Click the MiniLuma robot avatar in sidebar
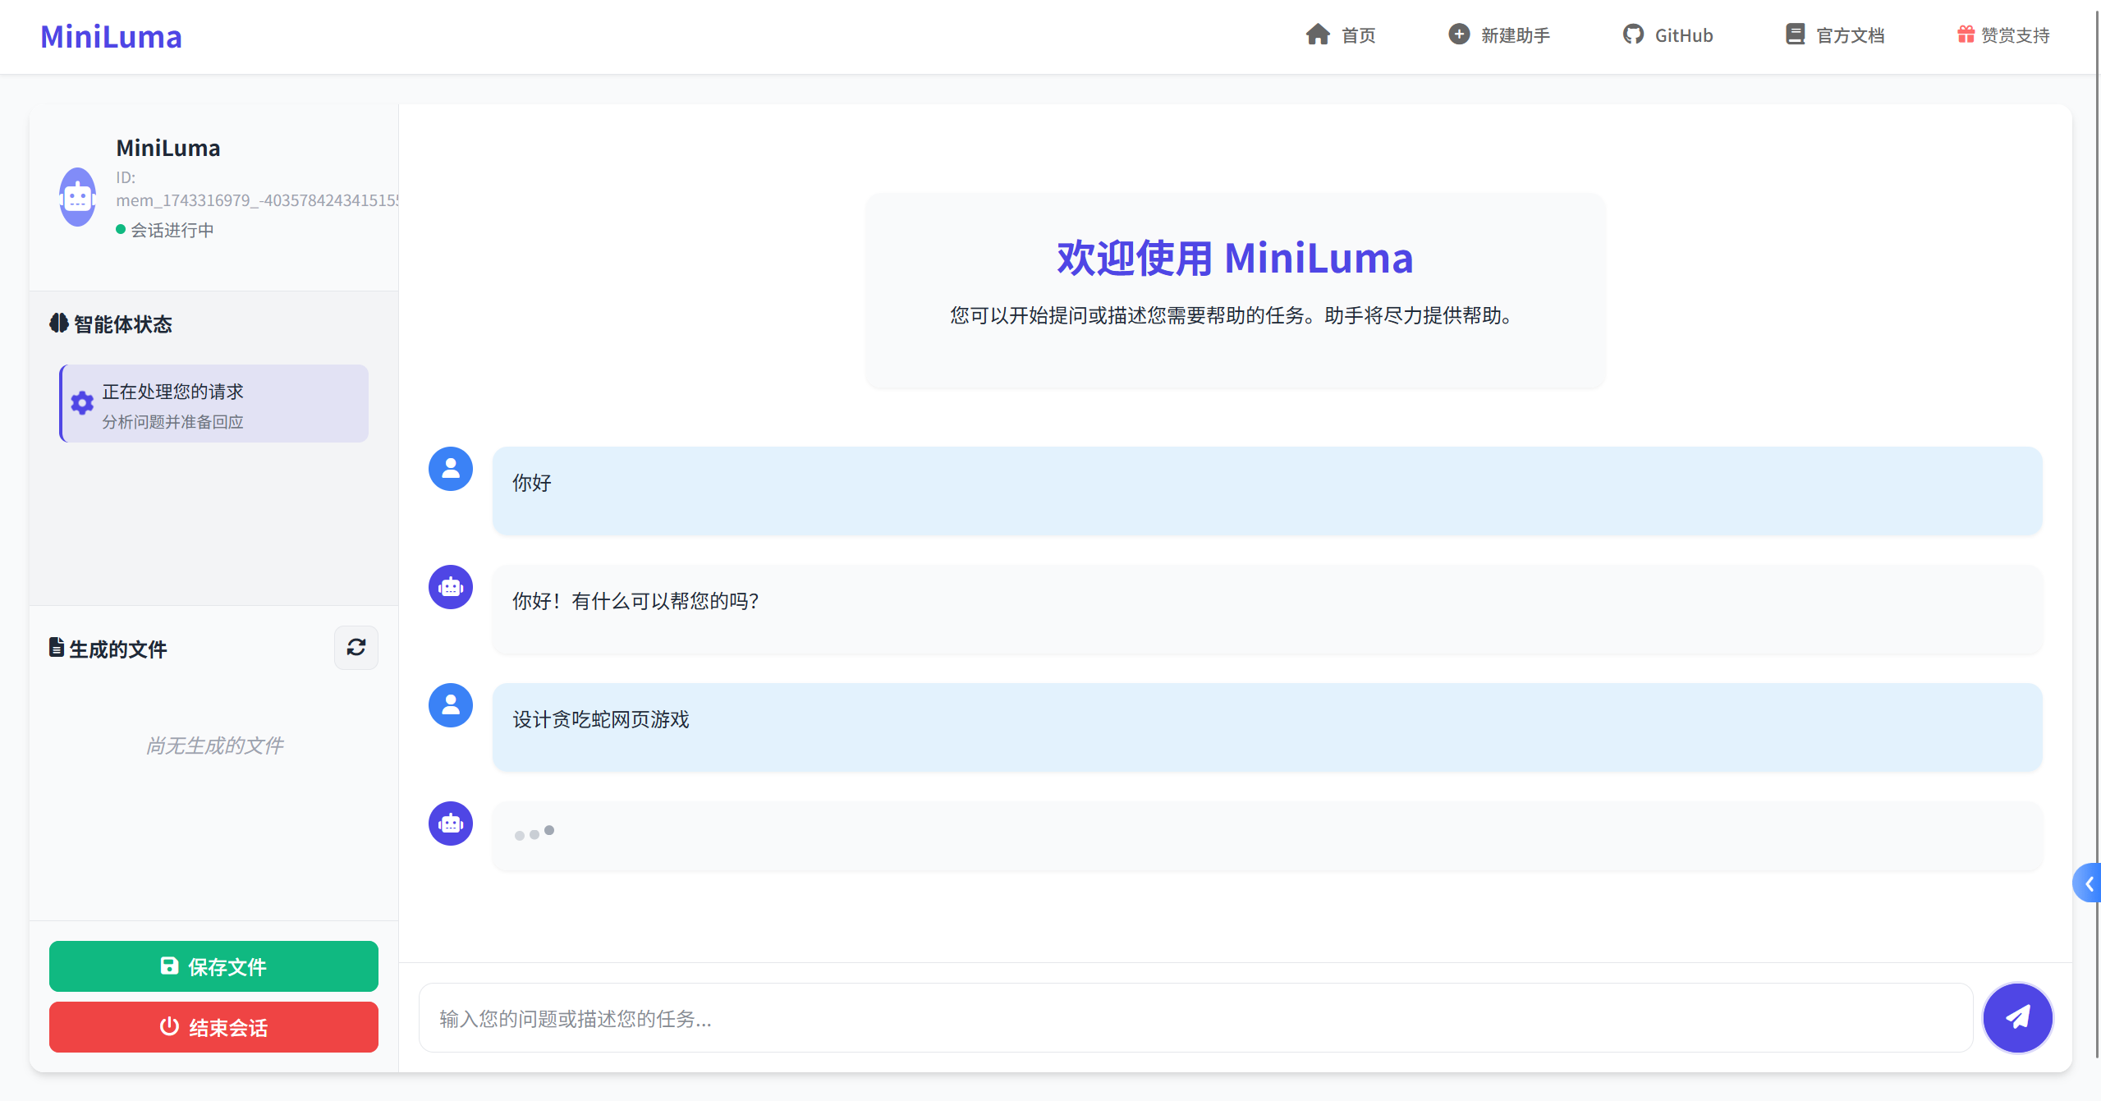Screen dimensions: 2101x1101 [x=78, y=197]
